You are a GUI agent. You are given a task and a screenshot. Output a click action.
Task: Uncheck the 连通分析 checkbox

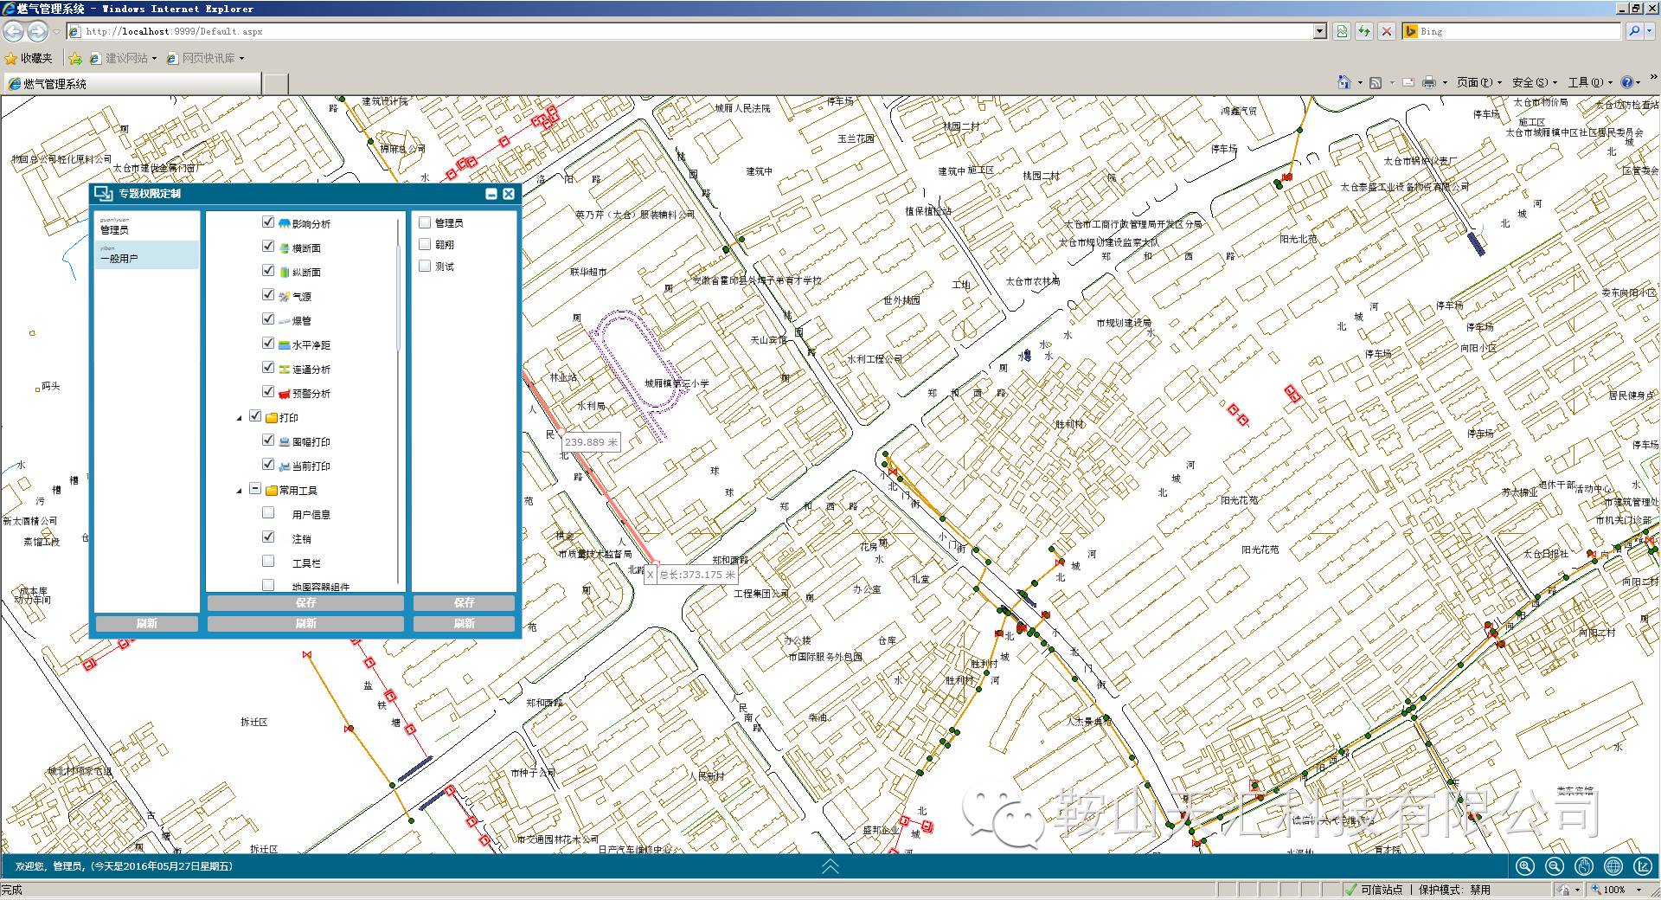268,368
